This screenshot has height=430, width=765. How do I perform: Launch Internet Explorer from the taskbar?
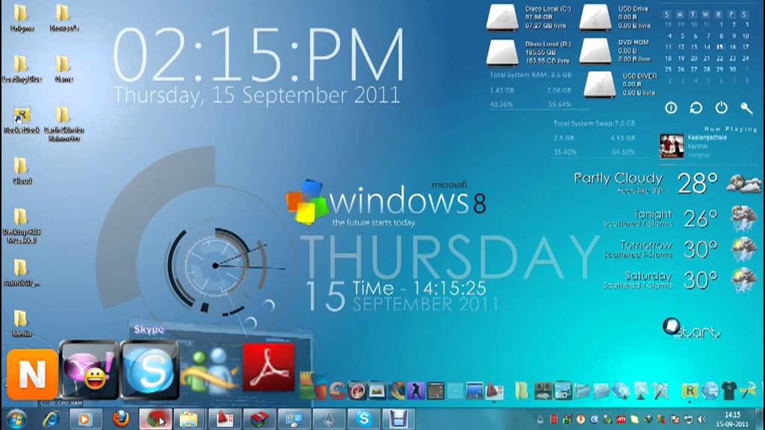point(52,420)
